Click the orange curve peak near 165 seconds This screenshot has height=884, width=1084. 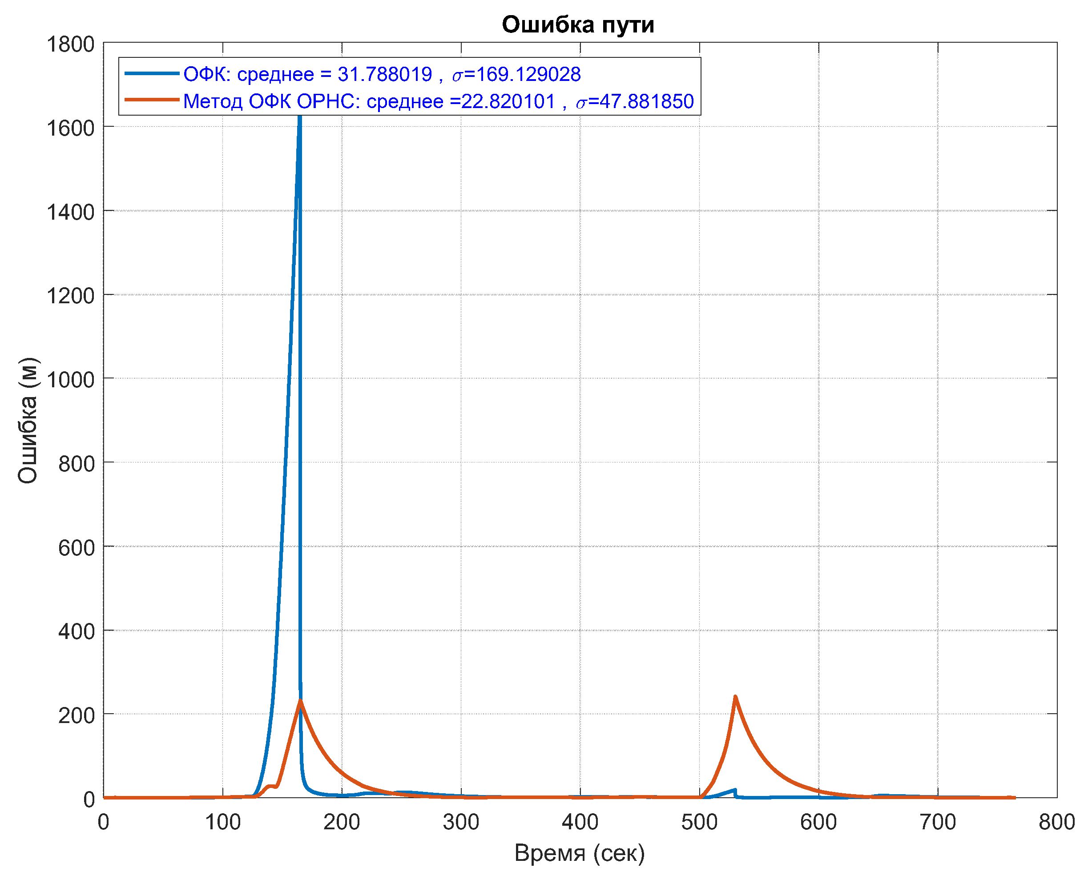pyautogui.click(x=301, y=701)
